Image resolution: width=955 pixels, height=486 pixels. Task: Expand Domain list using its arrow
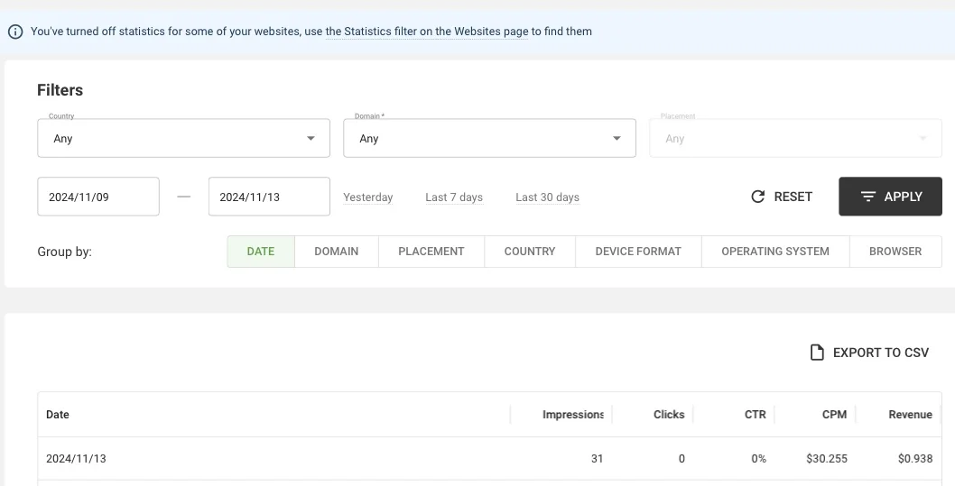click(617, 139)
